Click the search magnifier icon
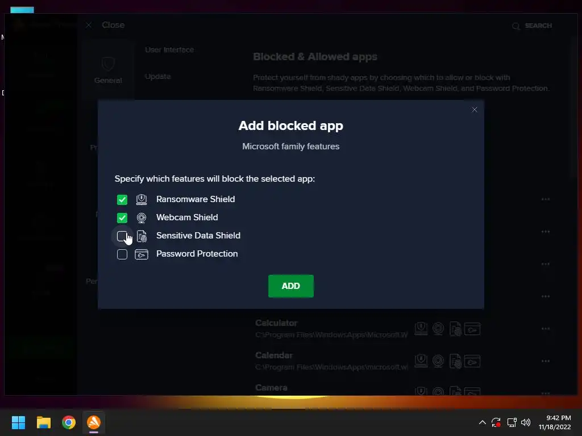The width and height of the screenshot is (582, 436). pyautogui.click(x=516, y=26)
